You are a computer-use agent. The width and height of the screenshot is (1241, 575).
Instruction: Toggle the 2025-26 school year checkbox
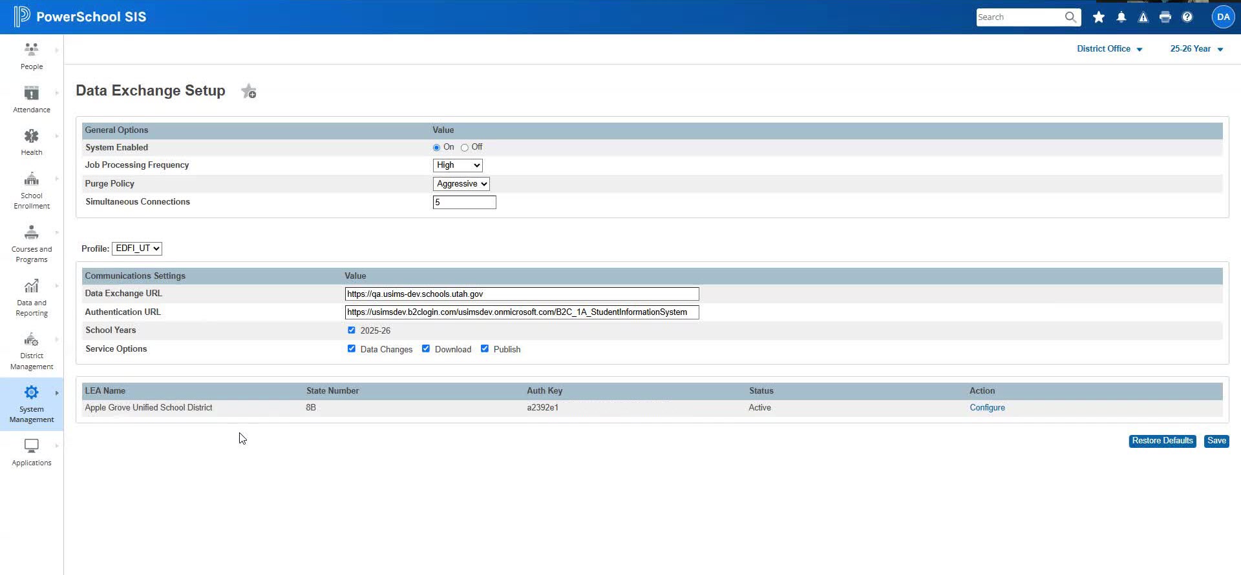click(x=352, y=330)
